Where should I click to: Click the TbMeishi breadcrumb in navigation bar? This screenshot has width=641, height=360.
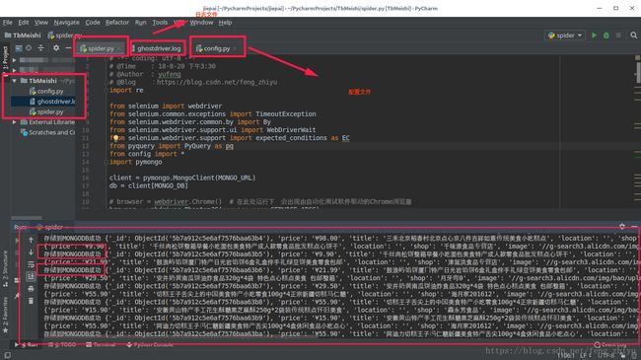pos(23,36)
